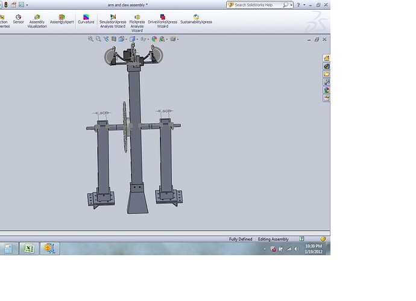Viewport: 416px width, 301px height.
Task: Click the options checklist icon in title bar
Action: (21, 5)
